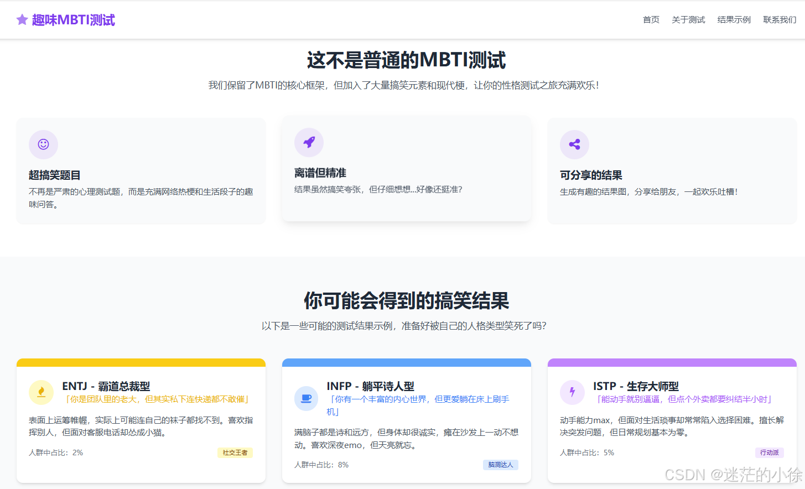Click the yellow bar atop the ENTJ card
The height and width of the screenshot is (489, 805).
141,362
